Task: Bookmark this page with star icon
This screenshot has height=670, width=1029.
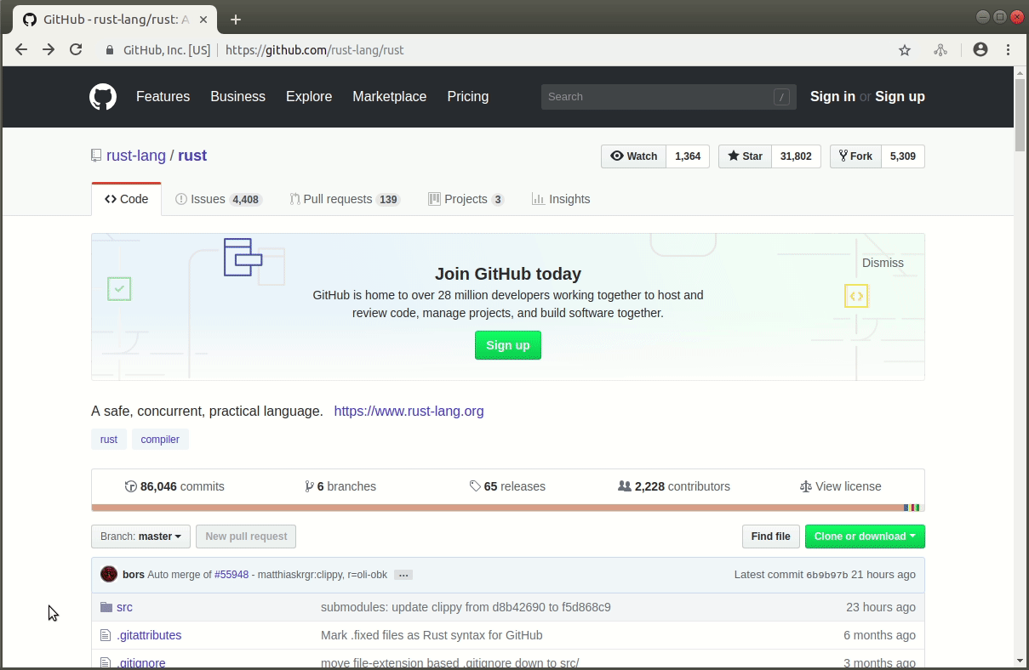Action: tap(905, 50)
